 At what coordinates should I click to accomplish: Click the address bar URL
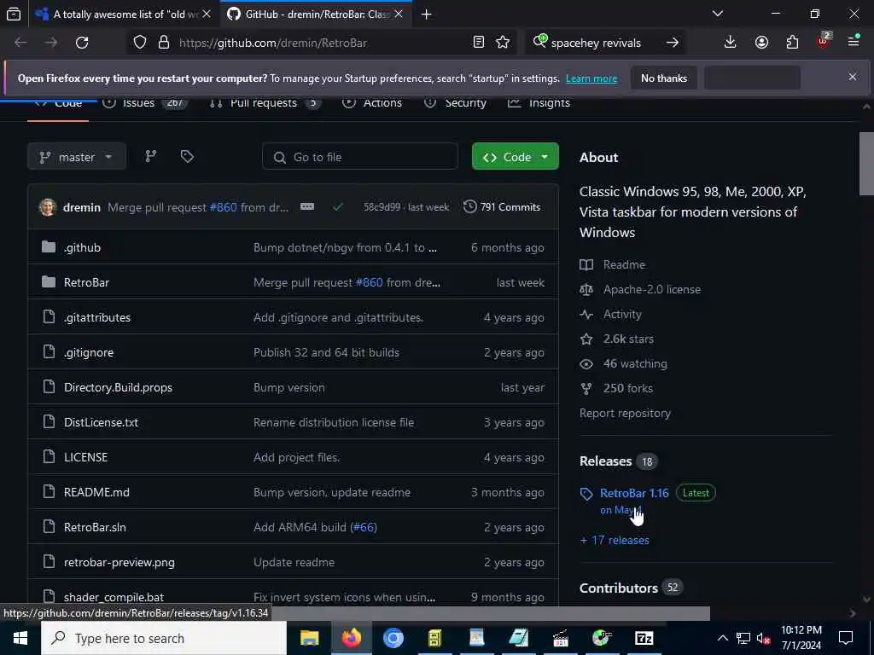272,43
